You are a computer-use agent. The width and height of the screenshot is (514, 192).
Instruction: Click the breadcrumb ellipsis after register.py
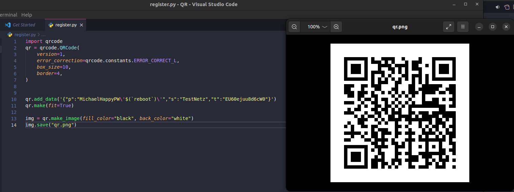(43, 34)
